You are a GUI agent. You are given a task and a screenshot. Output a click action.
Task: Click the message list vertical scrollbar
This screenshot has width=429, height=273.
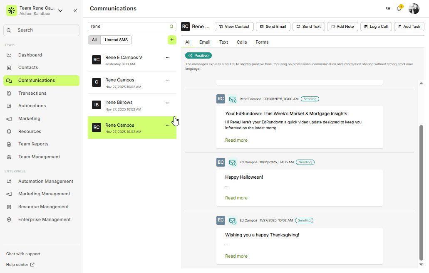point(421,191)
